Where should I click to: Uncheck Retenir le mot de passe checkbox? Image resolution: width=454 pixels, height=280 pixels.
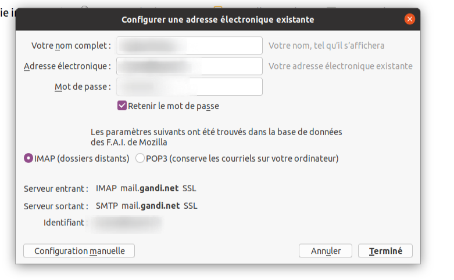click(122, 106)
